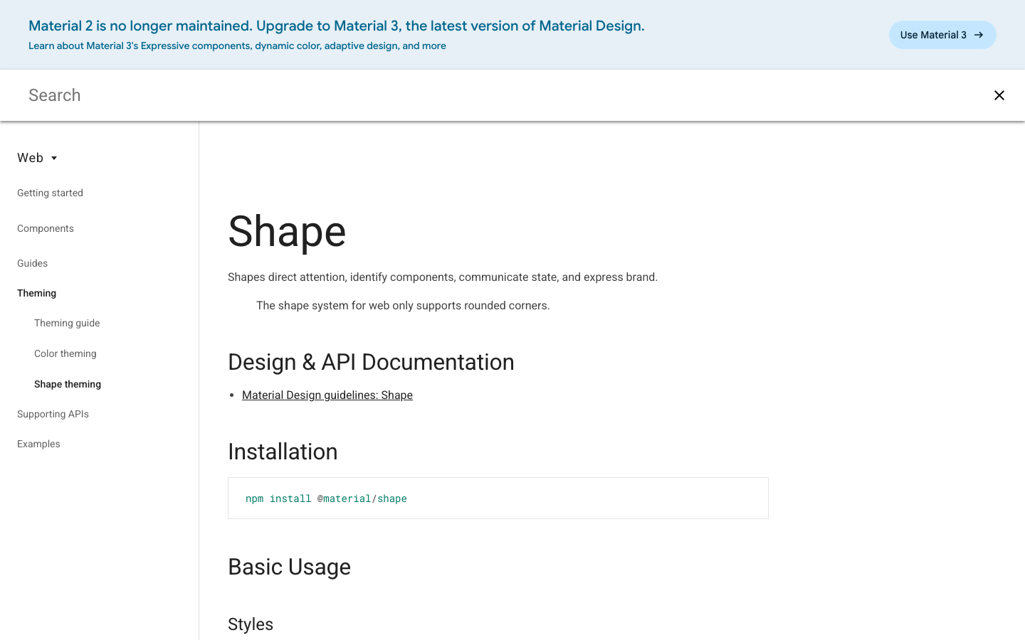Screen dimensions: 1025x640
Task: Go to Theming guide page
Action: click(x=67, y=323)
